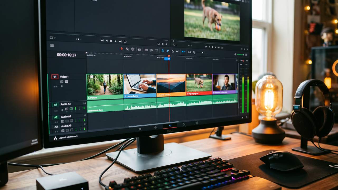Image resolution: width=338 pixels, height=190 pixels.
Task: Click the Audio A3 track name
Action: 66,126
